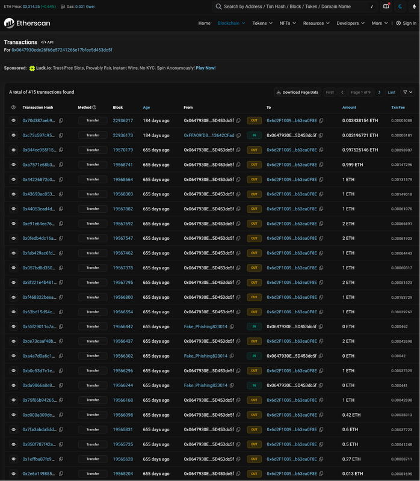Expand the Resources menu

coord(317,23)
